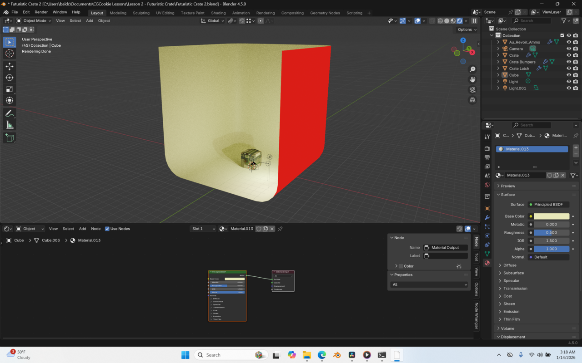Click the viewport Options button

(467, 29)
